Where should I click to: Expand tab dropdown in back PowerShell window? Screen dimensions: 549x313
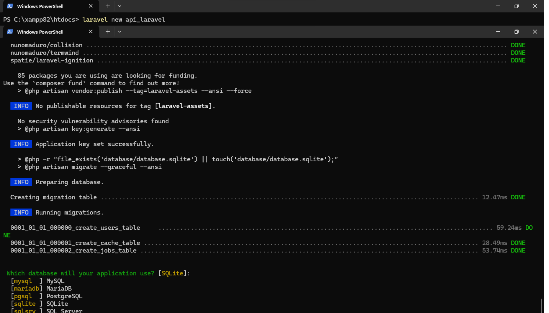tap(120, 6)
